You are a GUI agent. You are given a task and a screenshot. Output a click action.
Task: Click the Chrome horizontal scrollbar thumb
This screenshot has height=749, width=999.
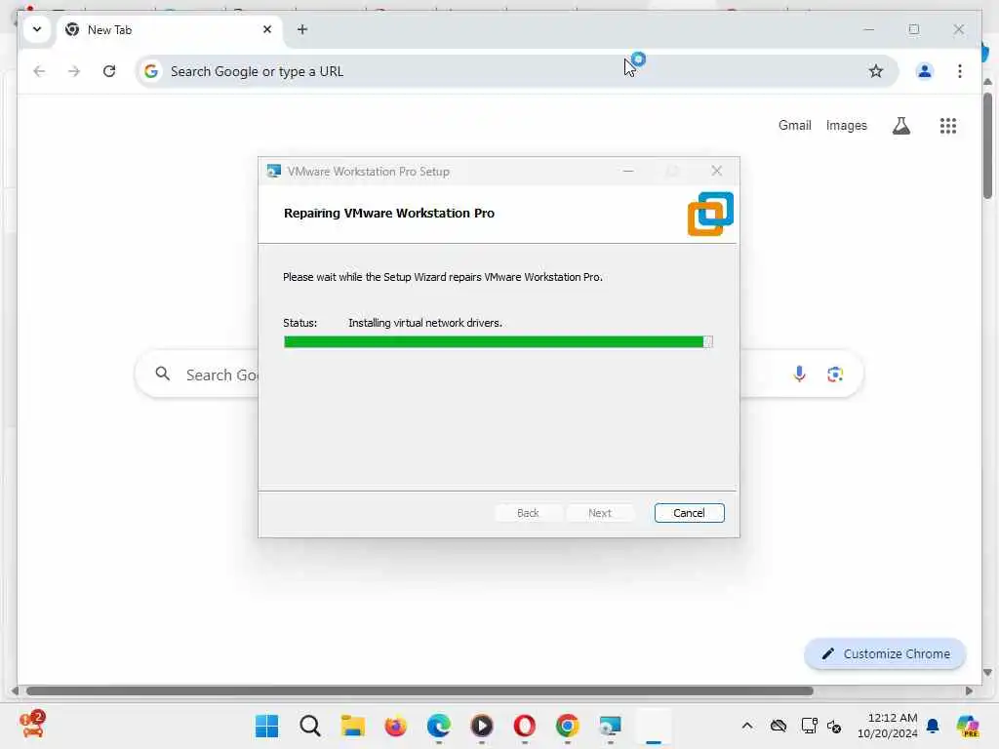pos(420,691)
